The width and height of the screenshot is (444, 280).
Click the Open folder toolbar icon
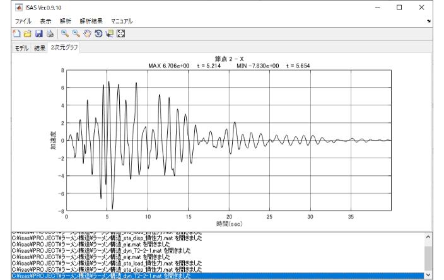coord(28,33)
